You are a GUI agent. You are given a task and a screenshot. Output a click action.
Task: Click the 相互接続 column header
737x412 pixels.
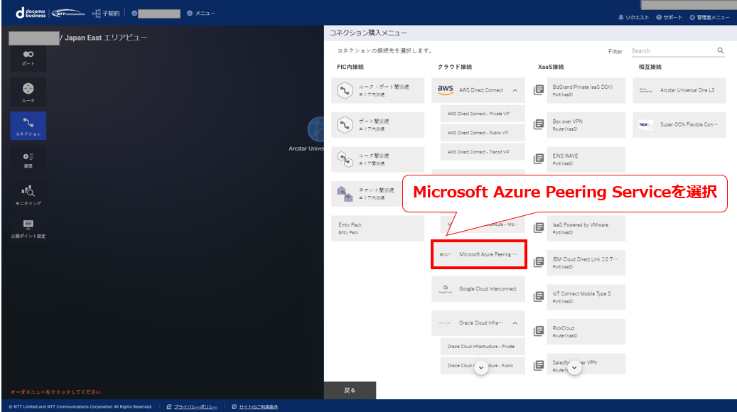(650, 67)
